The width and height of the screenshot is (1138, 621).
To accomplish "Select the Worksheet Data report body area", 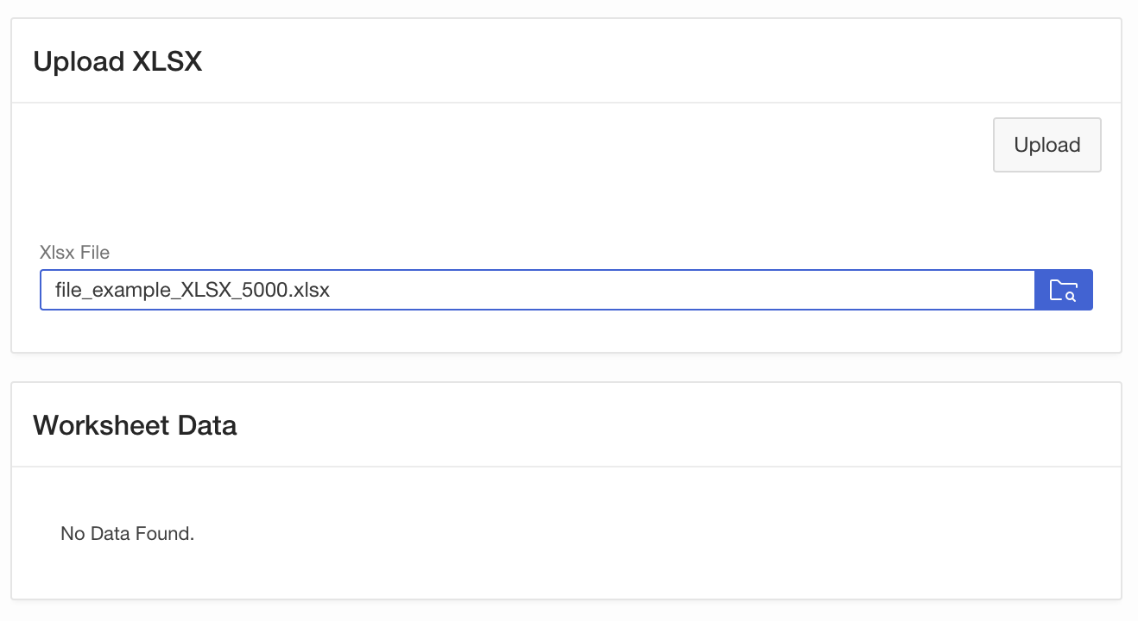I will (x=566, y=533).
